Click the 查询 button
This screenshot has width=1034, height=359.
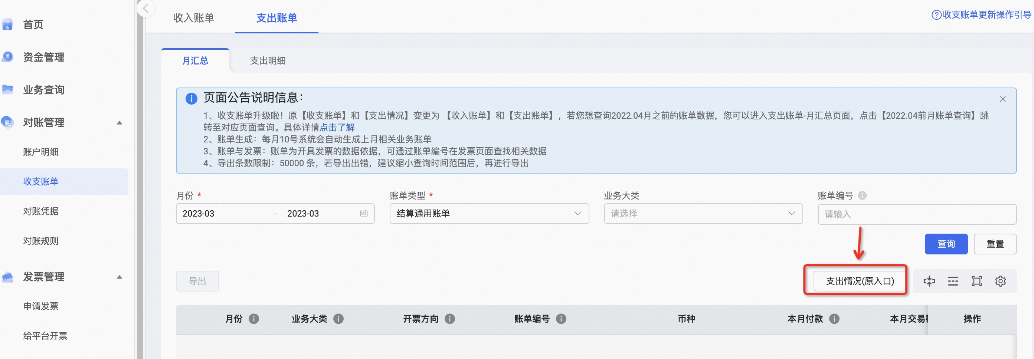pos(946,244)
